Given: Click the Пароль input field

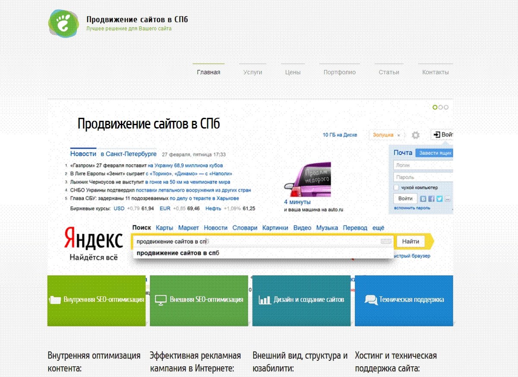Looking at the screenshot, I should [423, 177].
